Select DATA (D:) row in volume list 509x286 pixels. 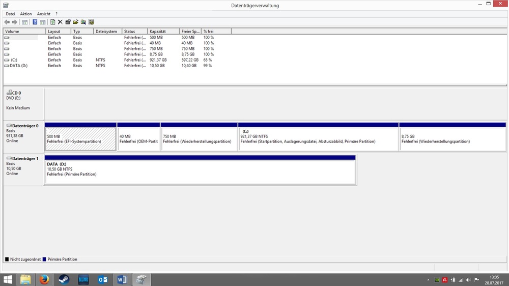coord(21,66)
